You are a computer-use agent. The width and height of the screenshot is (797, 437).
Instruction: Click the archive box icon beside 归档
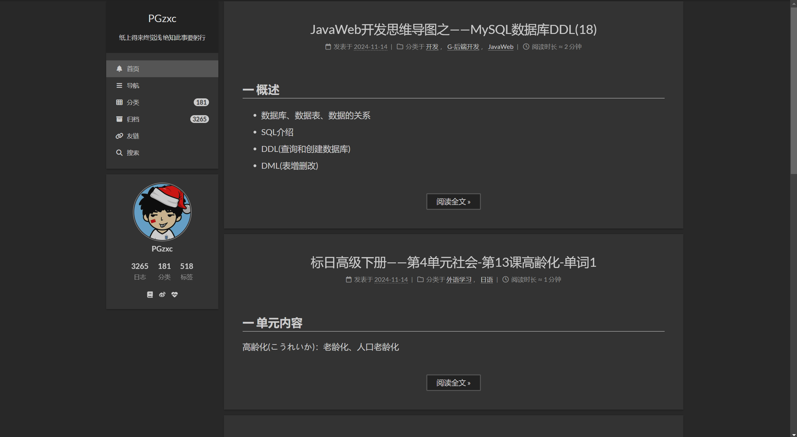(x=119, y=119)
